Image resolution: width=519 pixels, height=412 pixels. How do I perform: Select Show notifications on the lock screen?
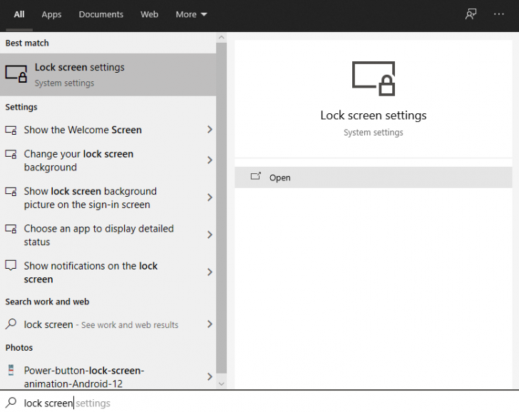[108, 272]
